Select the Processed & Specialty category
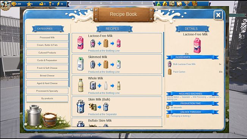Image resolution: width=247 pixels, height=139 pixels. tap(47, 91)
